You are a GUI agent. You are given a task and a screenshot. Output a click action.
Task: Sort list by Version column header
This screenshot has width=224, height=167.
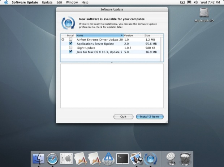[x=134, y=35]
